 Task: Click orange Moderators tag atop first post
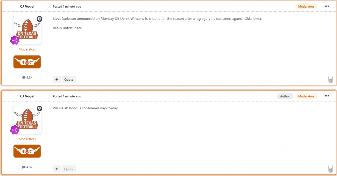(x=306, y=6)
